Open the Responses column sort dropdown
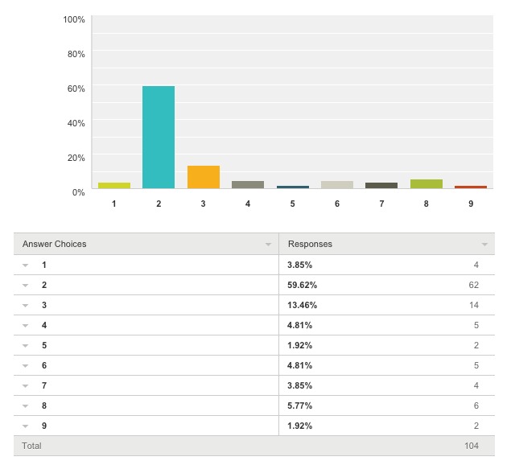Screen dimensions: 511x465 (x=484, y=245)
